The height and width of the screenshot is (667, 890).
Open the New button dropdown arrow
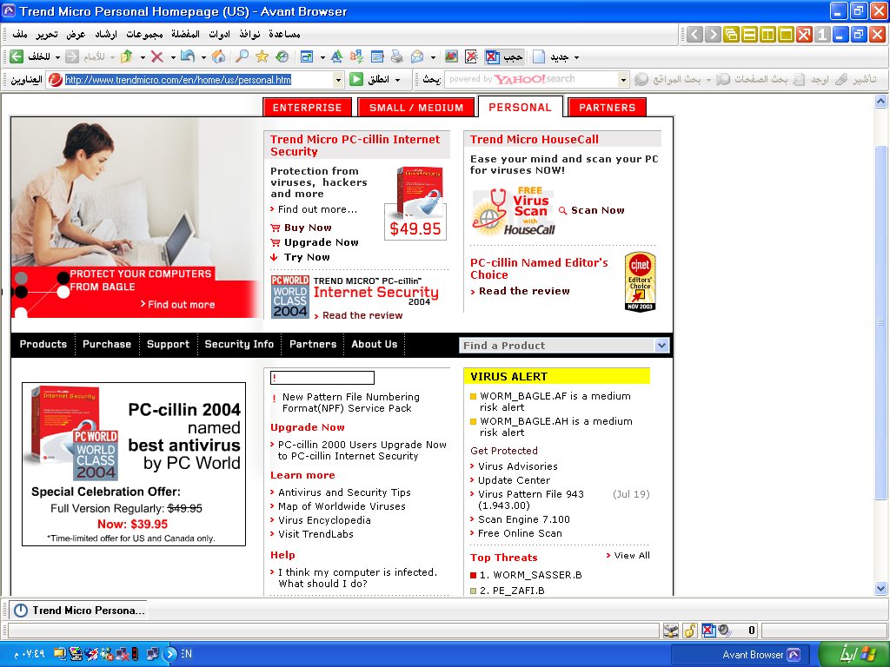577,57
